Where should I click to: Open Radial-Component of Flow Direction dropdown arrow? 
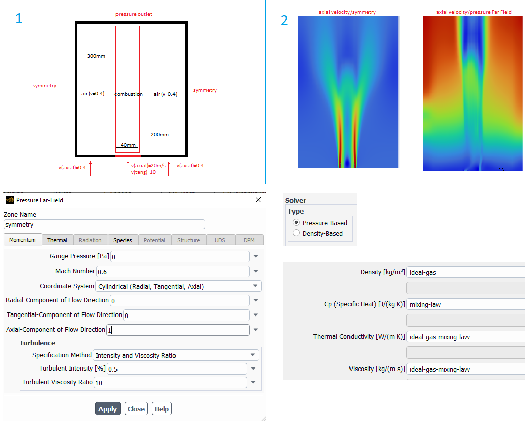(x=256, y=300)
